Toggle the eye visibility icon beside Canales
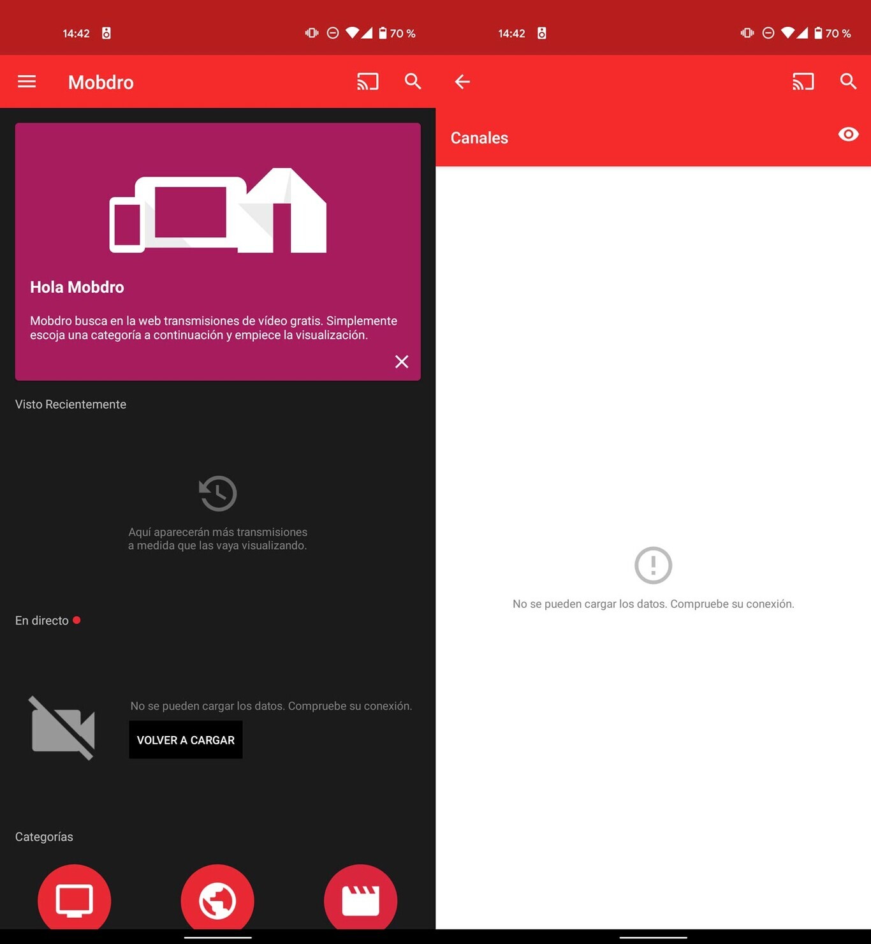871x944 pixels. 848,135
